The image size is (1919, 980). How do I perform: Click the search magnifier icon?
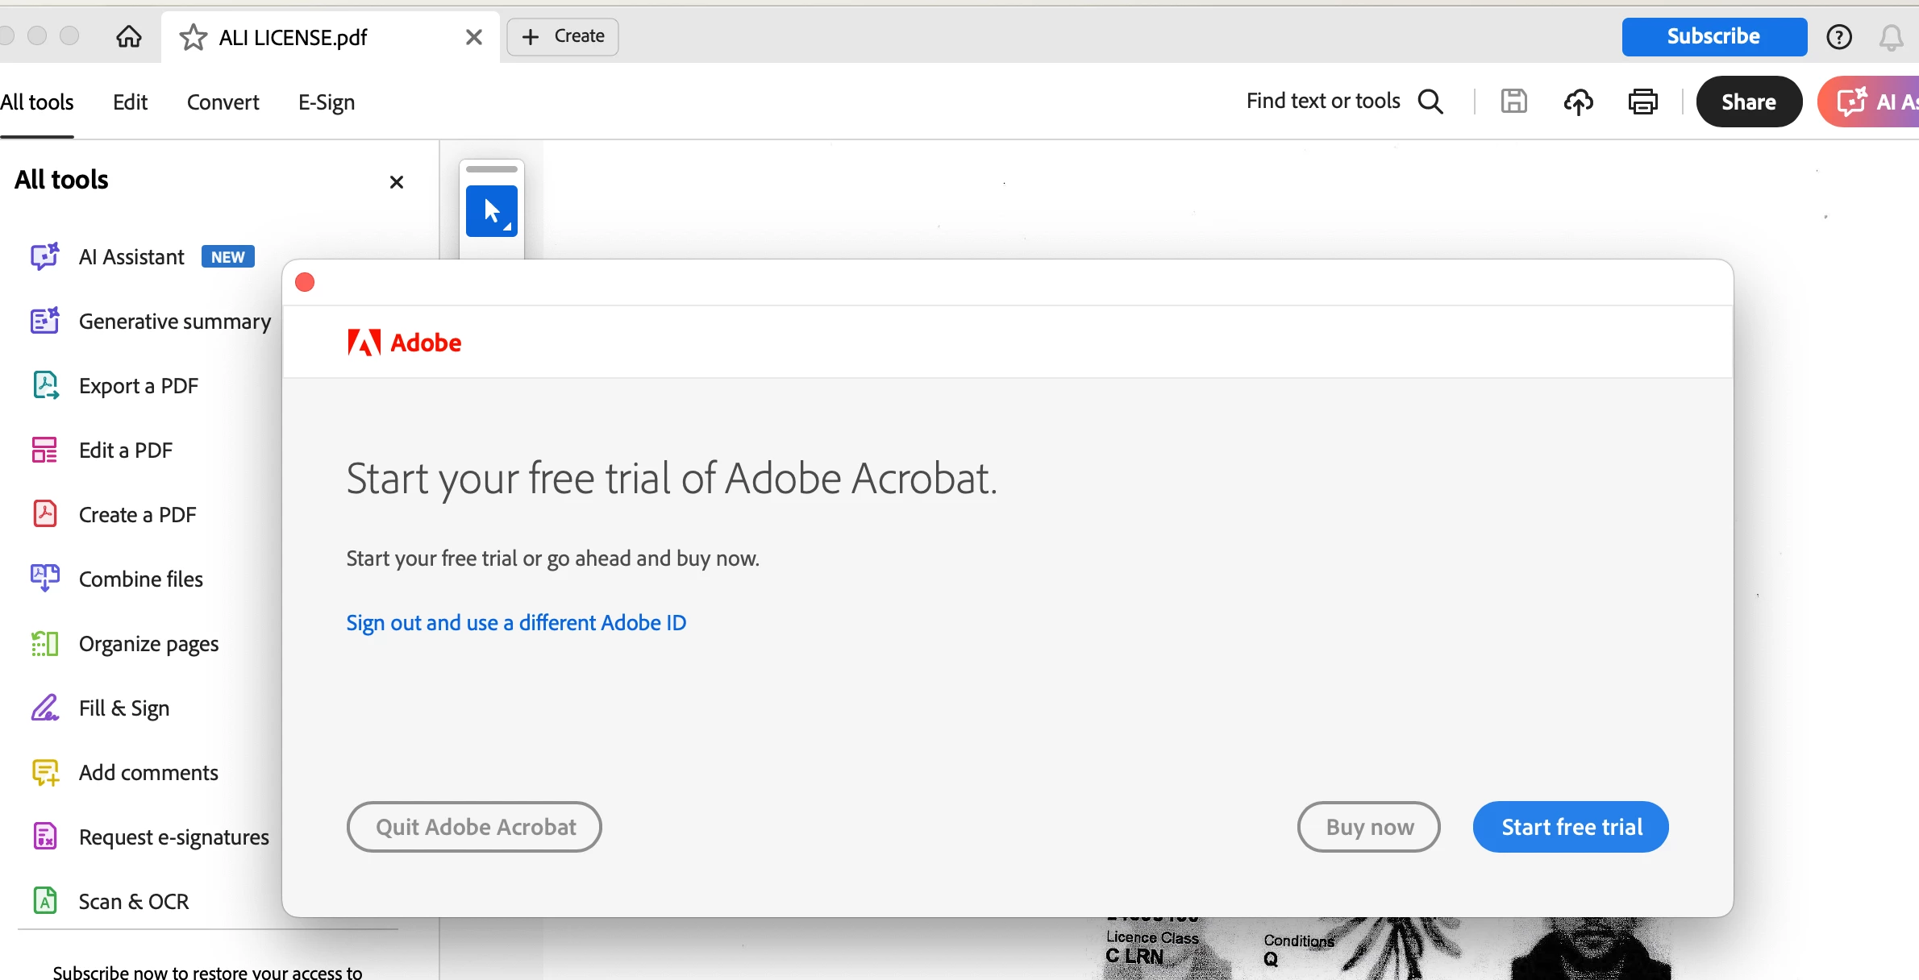[1430, 102]
